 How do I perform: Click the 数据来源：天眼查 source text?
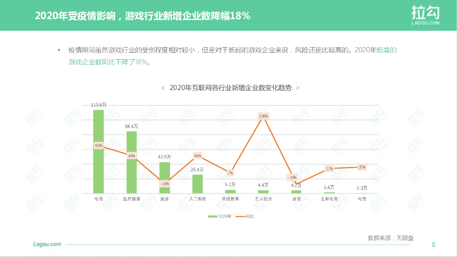coord(391,238)
